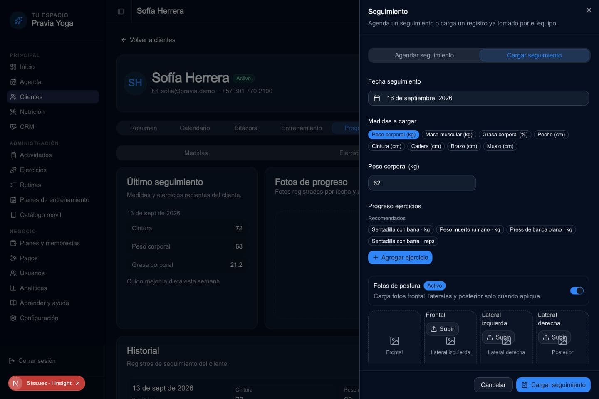599x399 pixels.
Task: Click the Pagos sidebar icon
Action: (13, 258)
